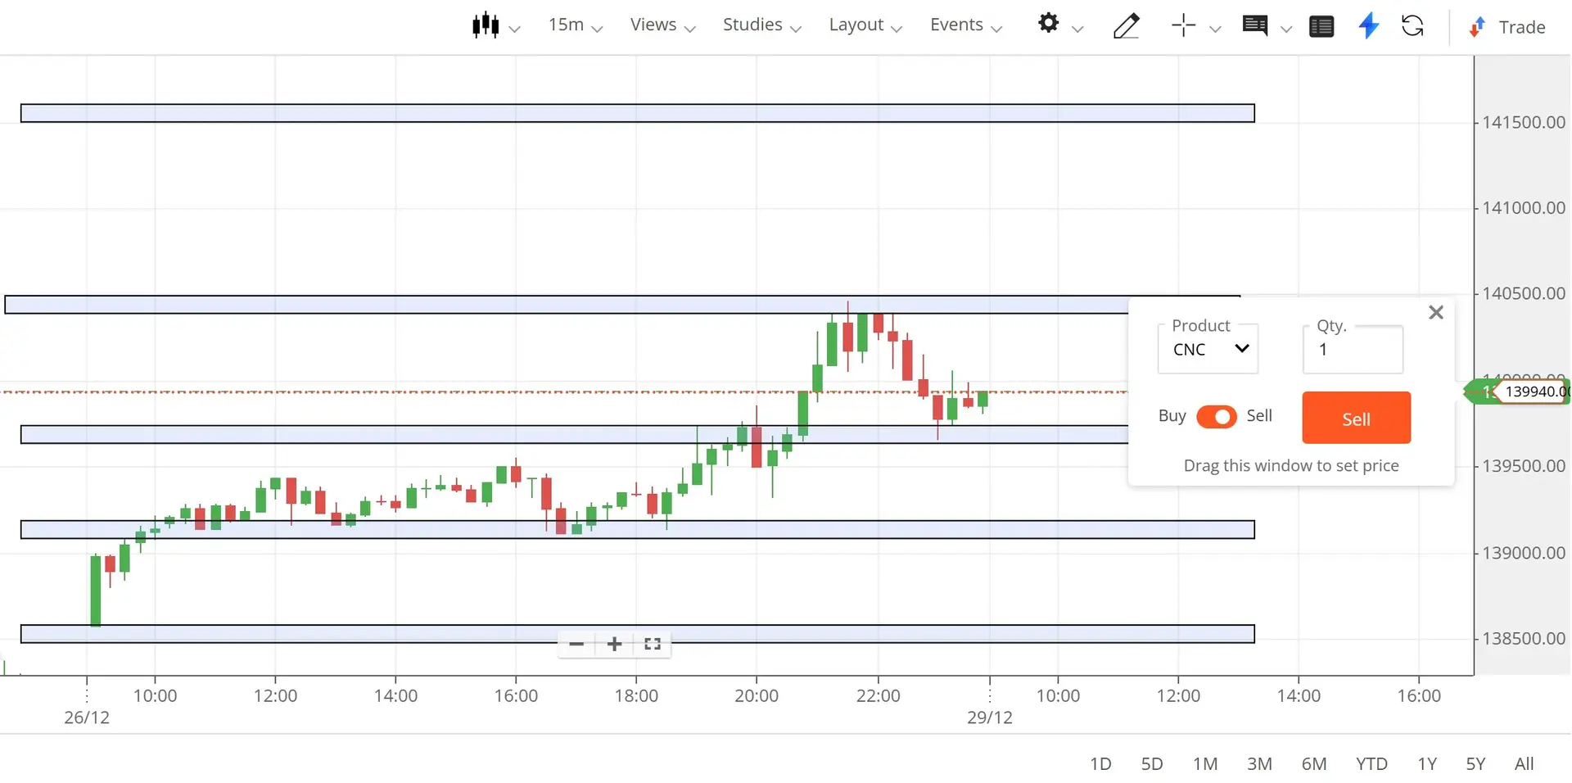1572x783 pixels.
Task: Open the comment bubble chart icon
Action: [x=1254, y=25]
